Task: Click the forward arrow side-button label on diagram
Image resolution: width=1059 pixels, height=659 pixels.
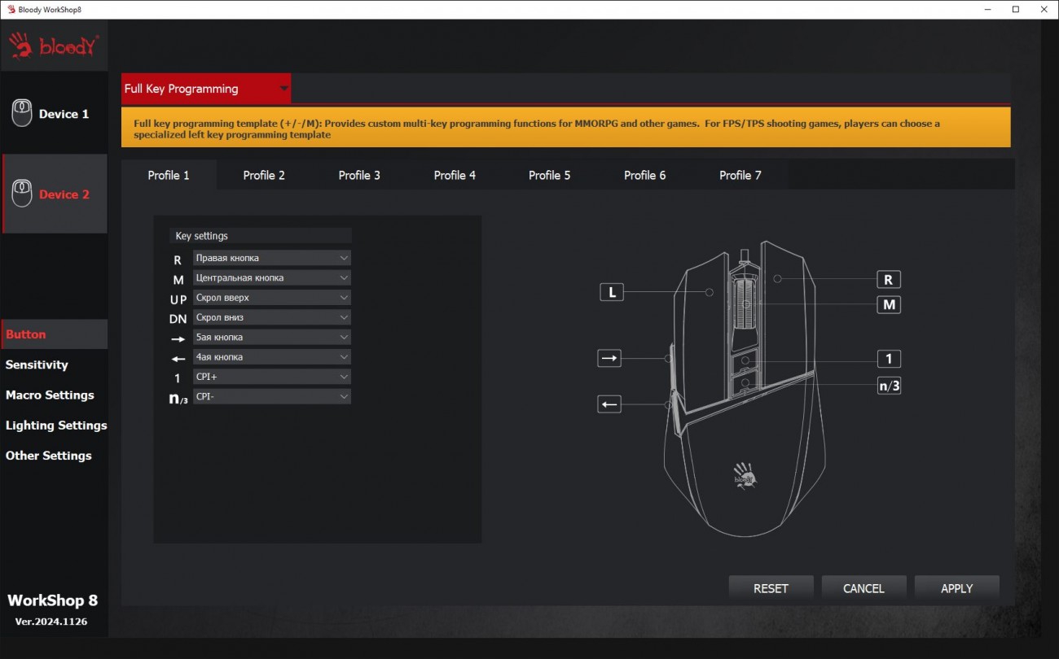Action: pyautogui.click(x=609, y=358)
